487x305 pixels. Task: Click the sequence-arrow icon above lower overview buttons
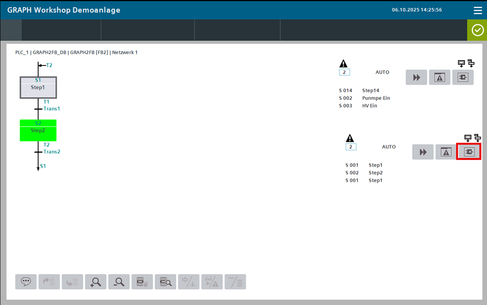coord(477,138)
